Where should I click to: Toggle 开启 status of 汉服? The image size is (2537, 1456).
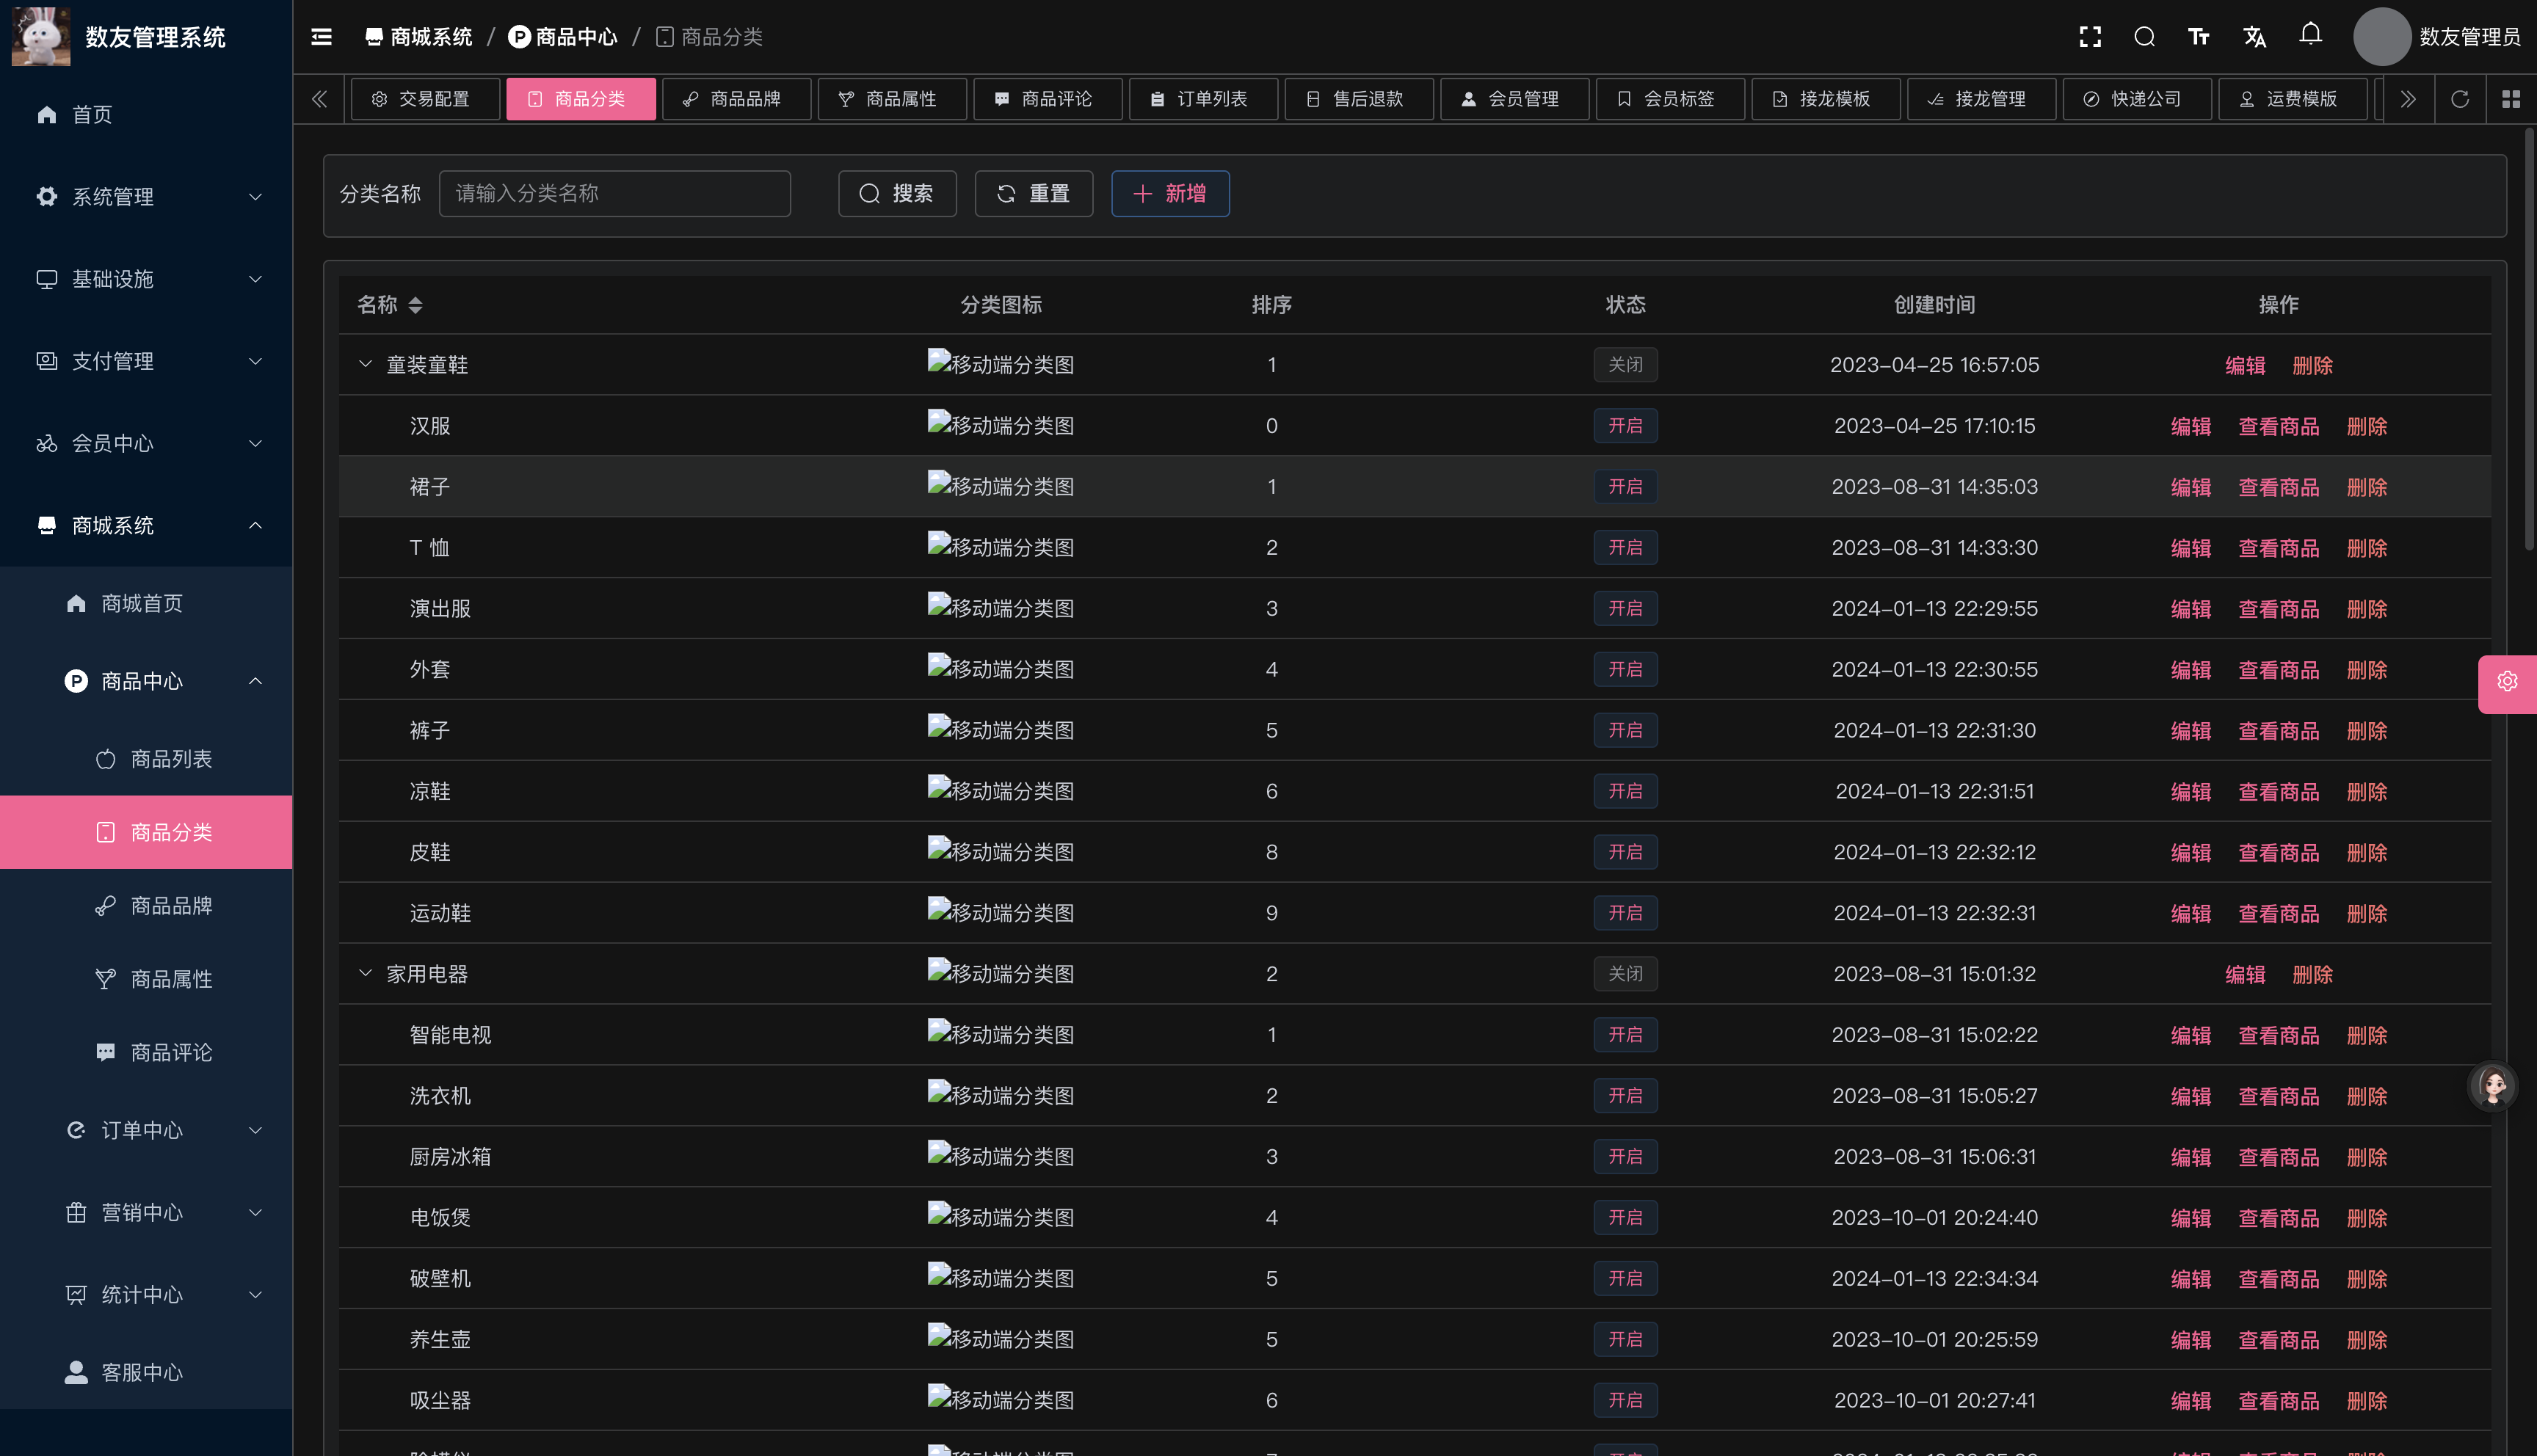(x=1625, y=426)
